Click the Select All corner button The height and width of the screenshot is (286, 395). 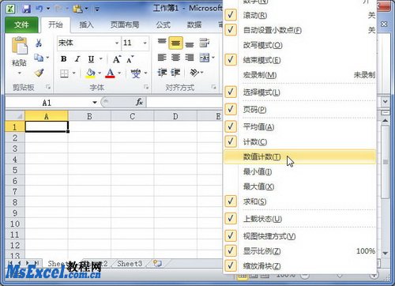coord(15,116)
